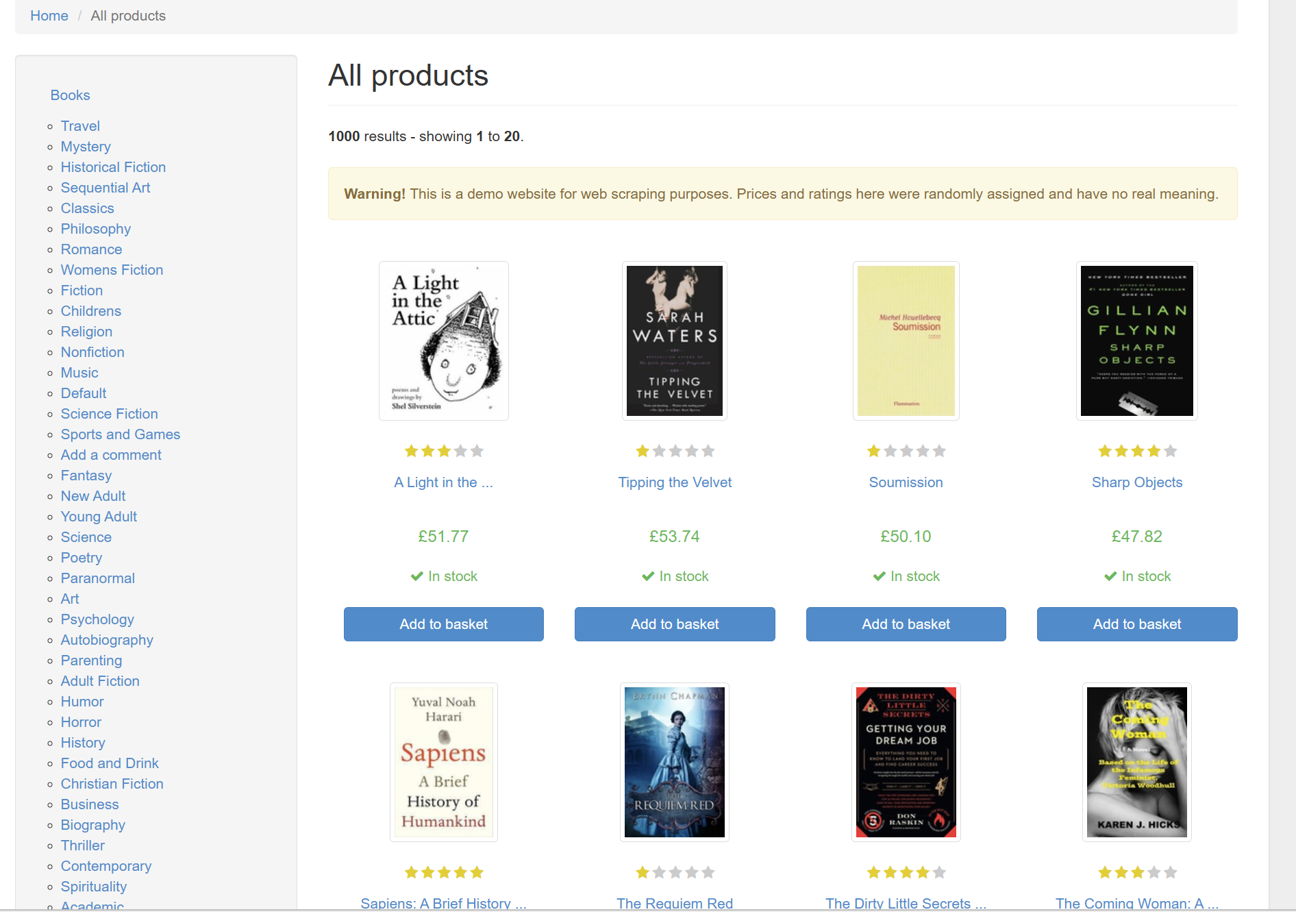Open the Classics category

coord(87,208)
